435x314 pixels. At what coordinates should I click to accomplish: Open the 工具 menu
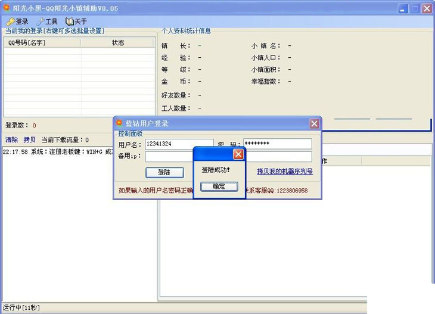click(47, 21)
